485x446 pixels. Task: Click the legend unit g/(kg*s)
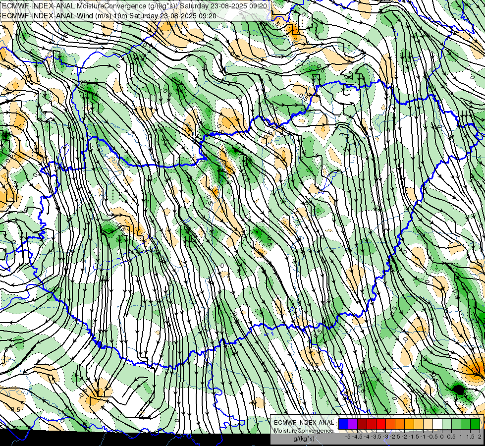click(304, 439)
